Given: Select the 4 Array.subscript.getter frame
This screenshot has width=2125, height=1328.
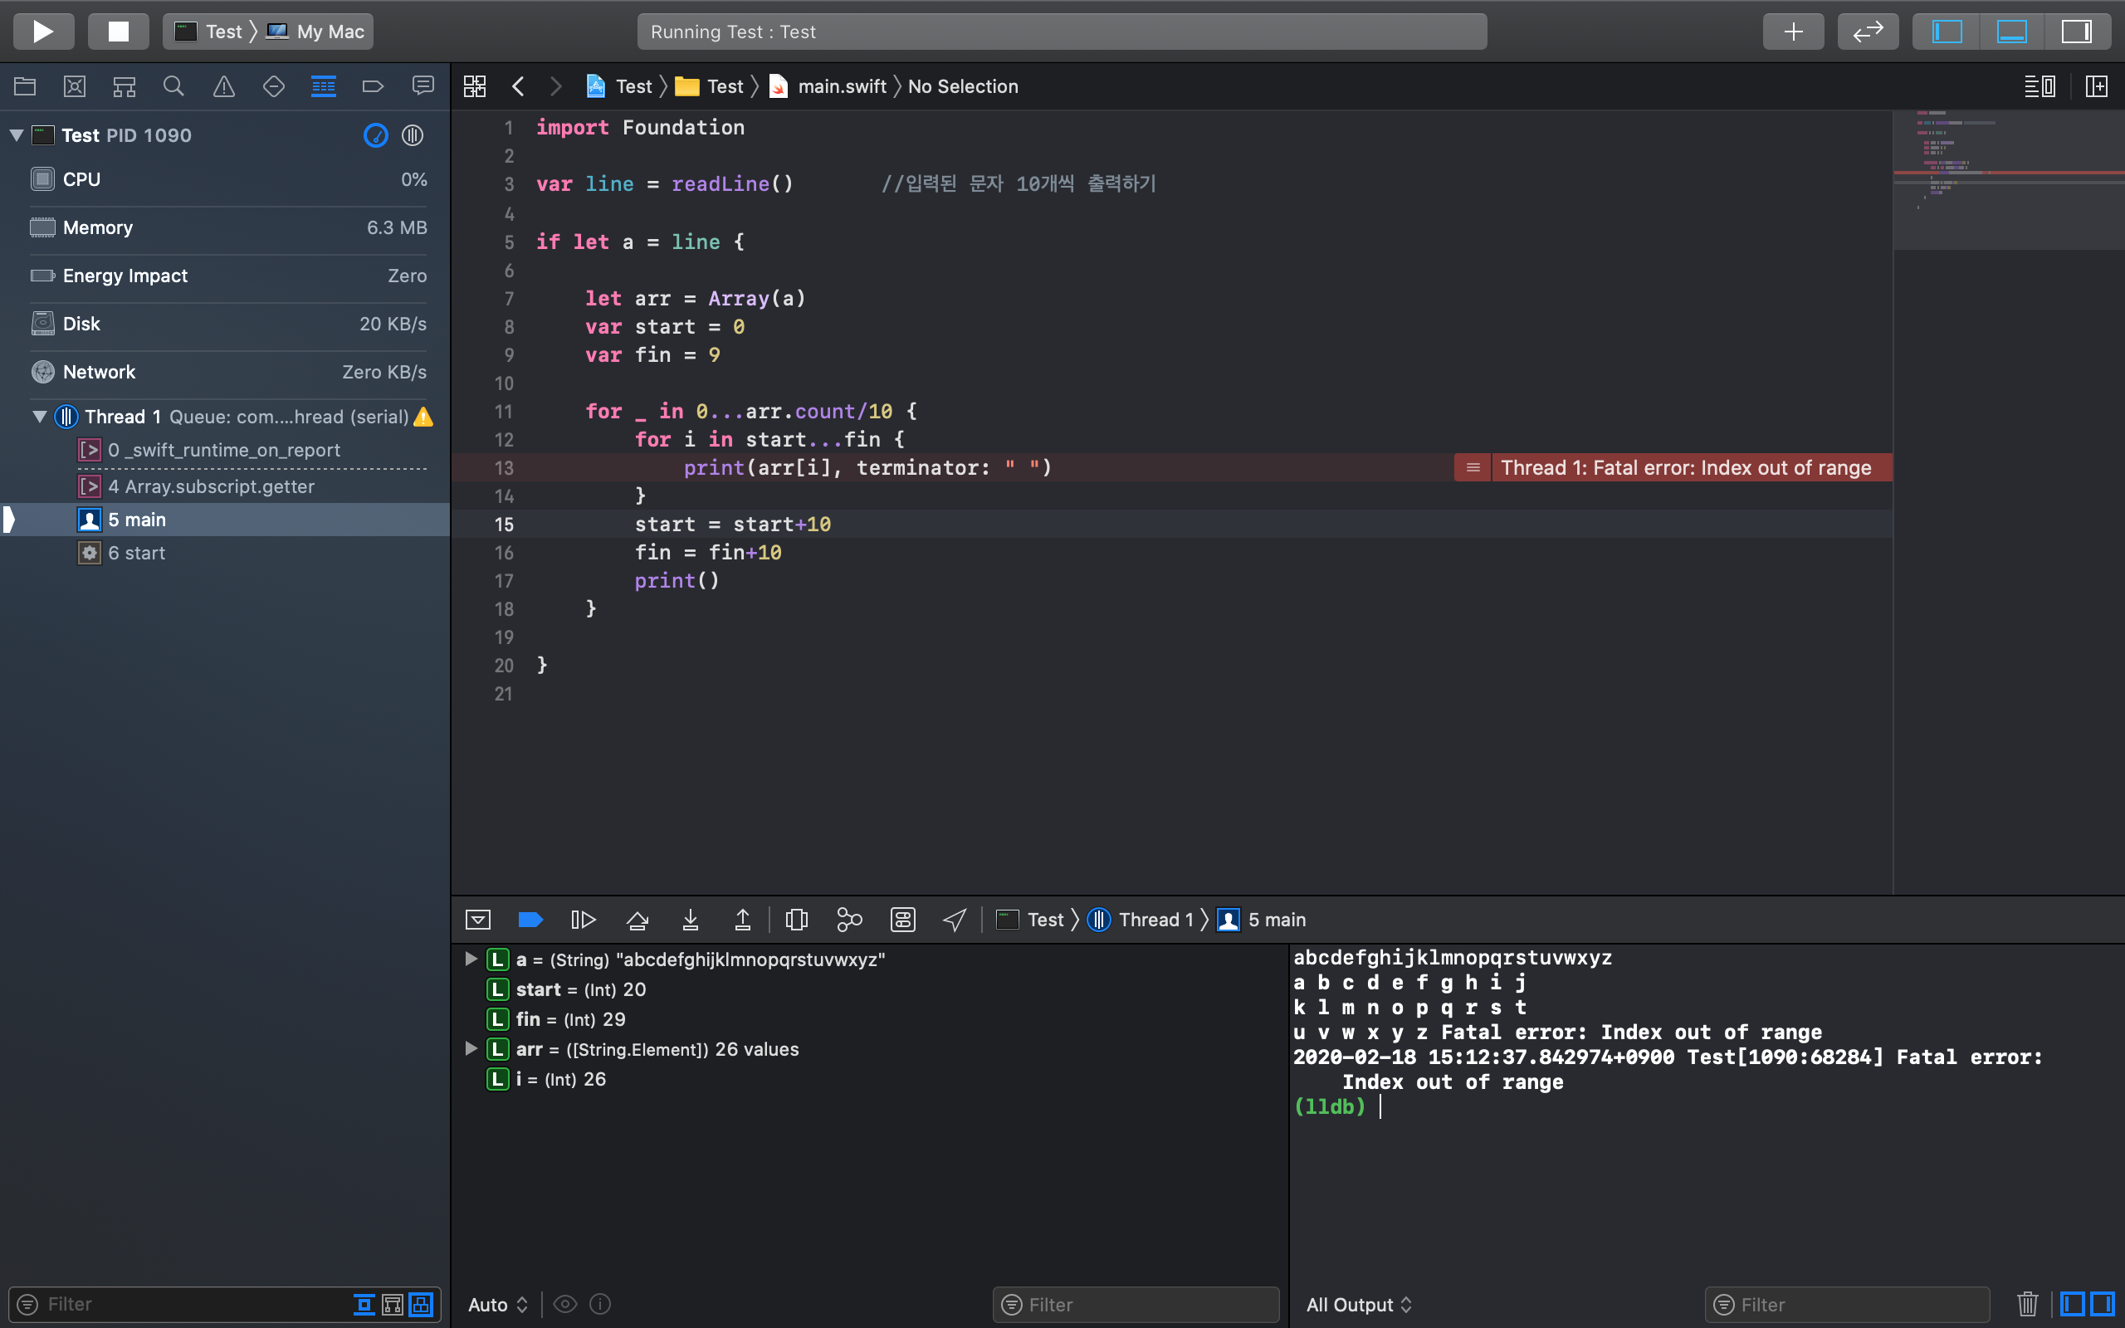Looking at the screenshot, I should (211, 486).
